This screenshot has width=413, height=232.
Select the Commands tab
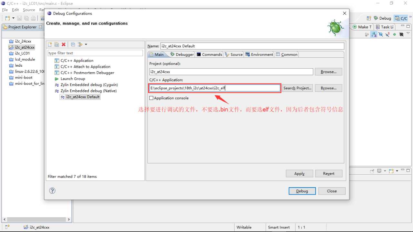pos(209,54)
